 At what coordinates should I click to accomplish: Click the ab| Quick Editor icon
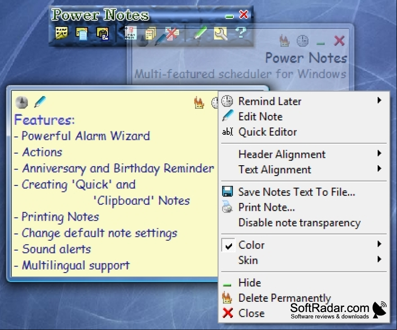[227, 132]
